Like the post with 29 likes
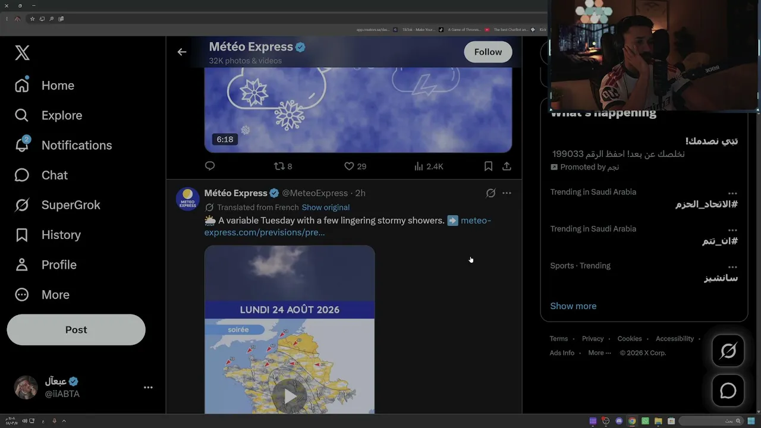The image size is (761, 428). 356,166
